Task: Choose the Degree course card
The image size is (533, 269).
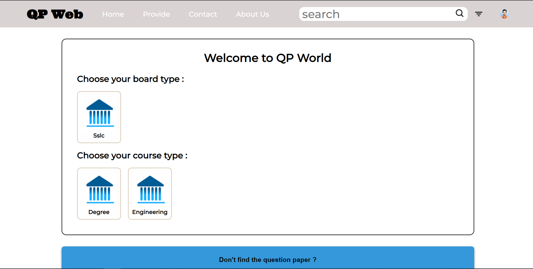Action: [99, 194]
